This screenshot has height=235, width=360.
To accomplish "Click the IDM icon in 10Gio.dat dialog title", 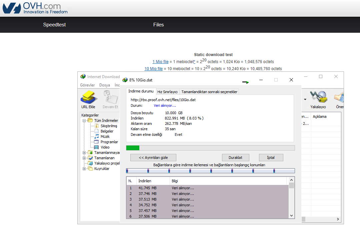I will pos(125,80).
